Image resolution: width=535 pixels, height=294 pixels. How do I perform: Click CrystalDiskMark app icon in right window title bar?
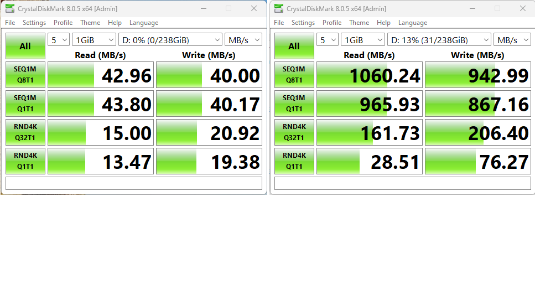tap(279, 8)
